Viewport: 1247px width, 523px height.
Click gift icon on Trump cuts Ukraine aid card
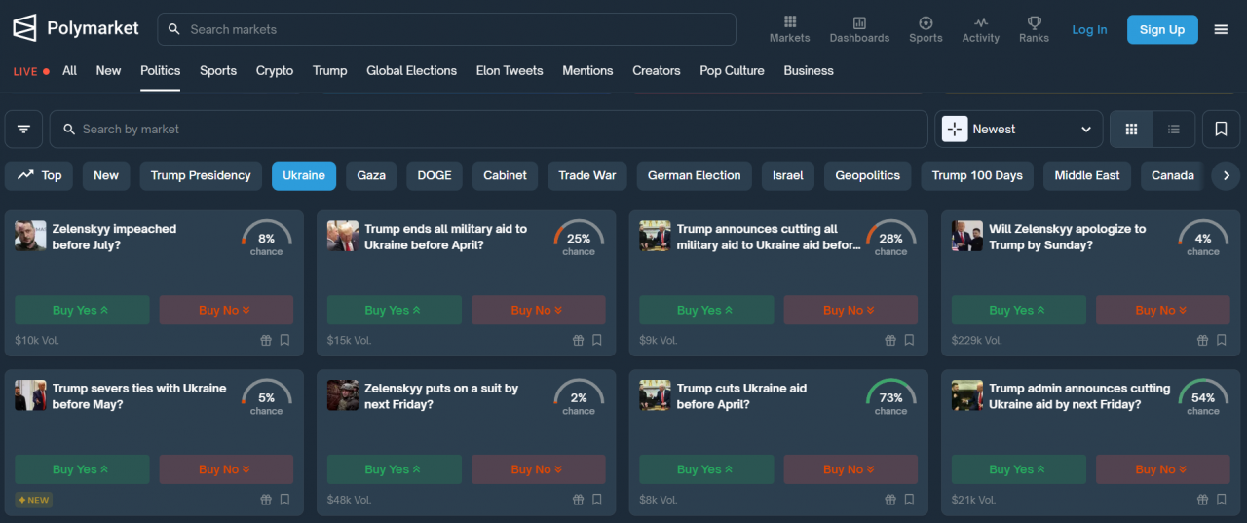(889, 500)
